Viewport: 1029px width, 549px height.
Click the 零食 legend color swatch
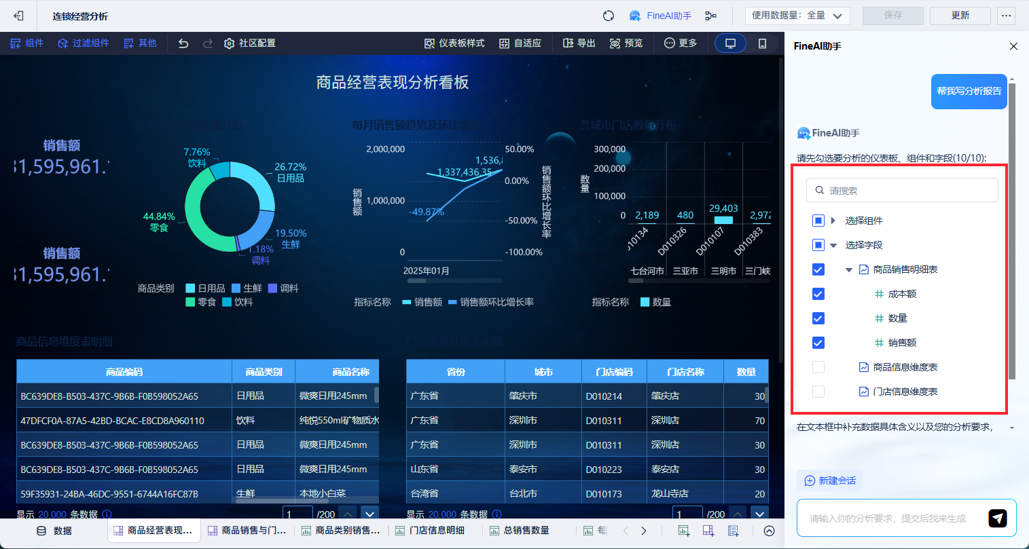(190, 302)
